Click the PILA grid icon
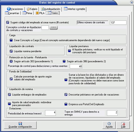 tap(37, 13)
